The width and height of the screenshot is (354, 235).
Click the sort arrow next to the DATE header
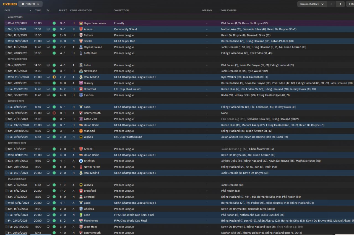[30, 10]
